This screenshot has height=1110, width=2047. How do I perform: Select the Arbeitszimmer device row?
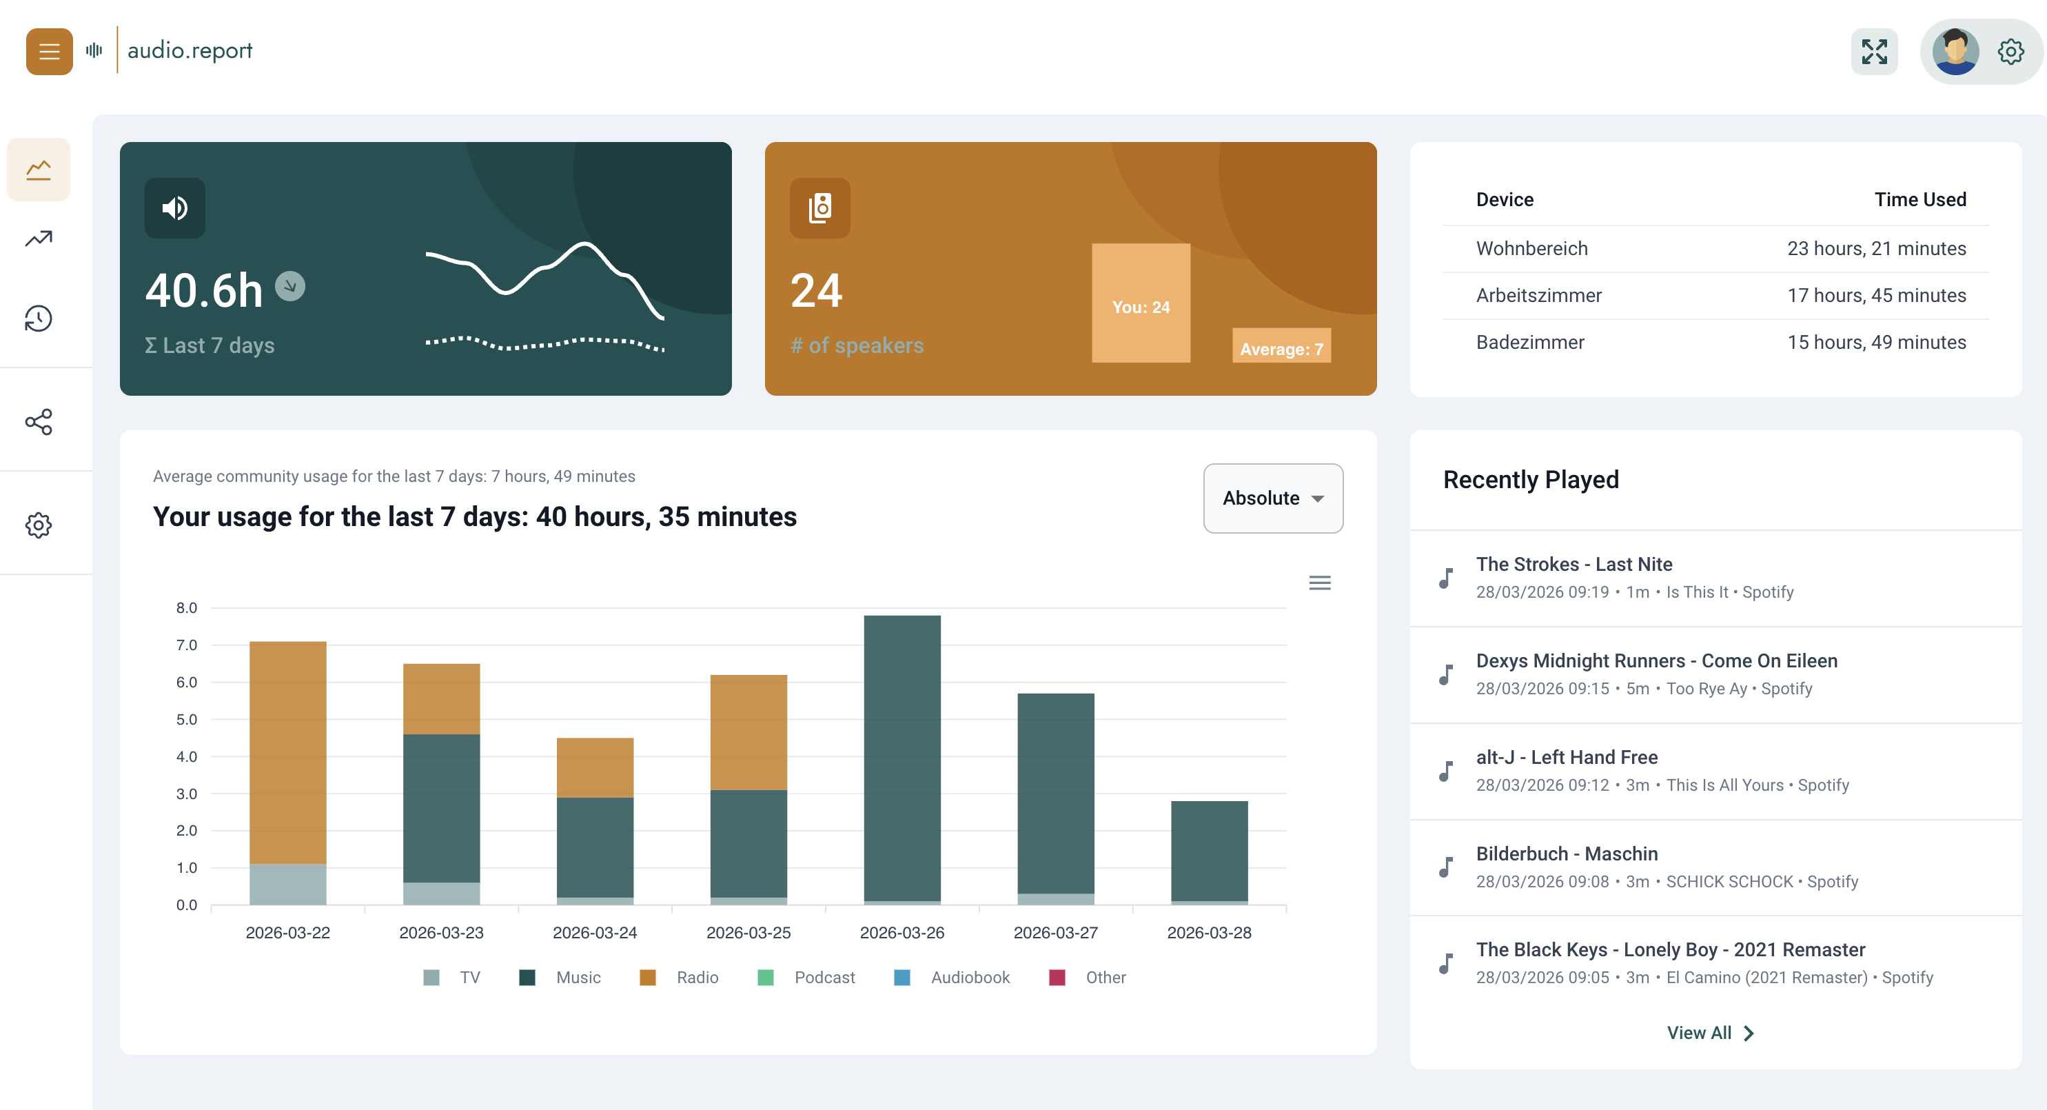point(1715,296)
